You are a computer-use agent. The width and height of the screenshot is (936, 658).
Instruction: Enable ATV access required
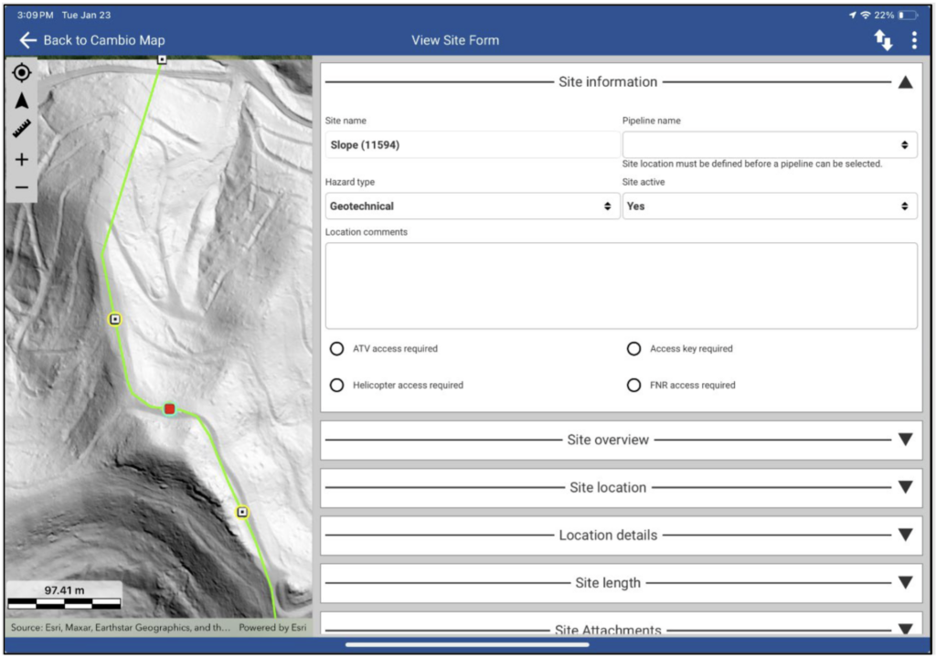click(x=336, y=348)
